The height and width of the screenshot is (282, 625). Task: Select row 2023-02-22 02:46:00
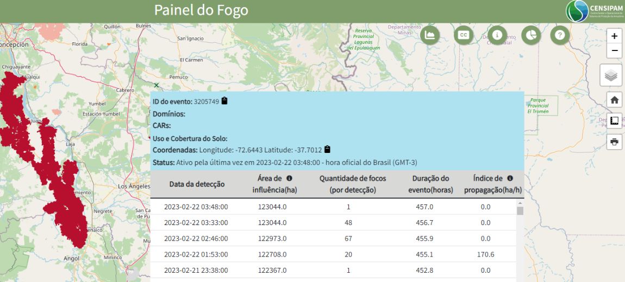333,239
